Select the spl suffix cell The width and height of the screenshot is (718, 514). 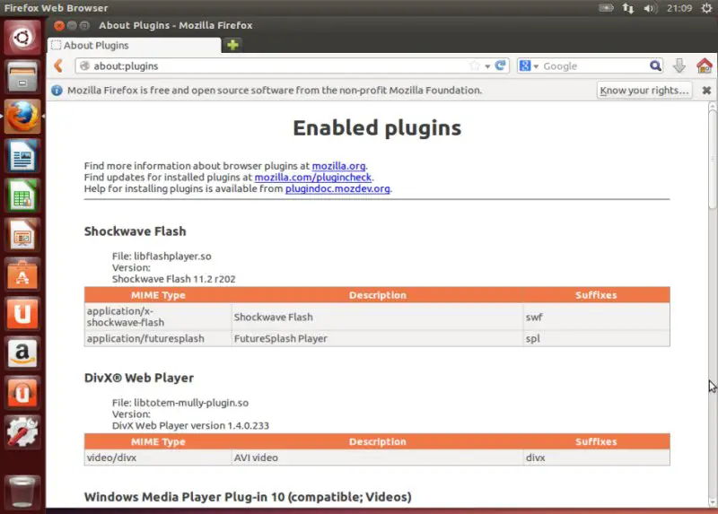pos(596,339)
